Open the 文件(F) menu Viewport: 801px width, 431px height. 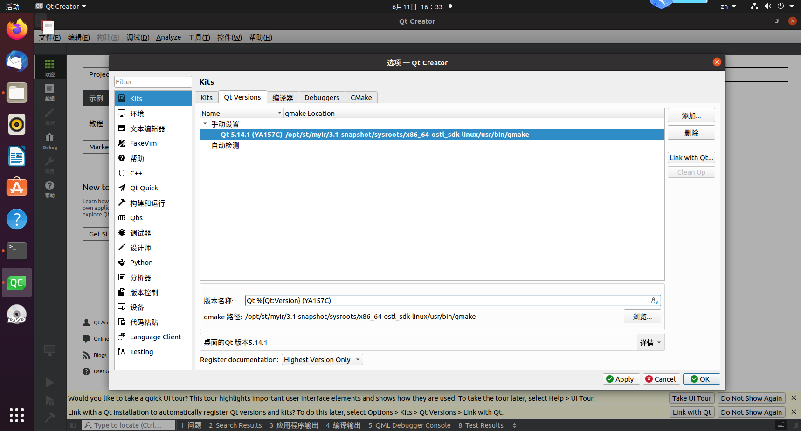(50, 37)
